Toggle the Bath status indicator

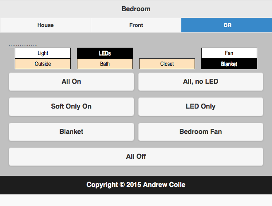click(x=105, y=64)
